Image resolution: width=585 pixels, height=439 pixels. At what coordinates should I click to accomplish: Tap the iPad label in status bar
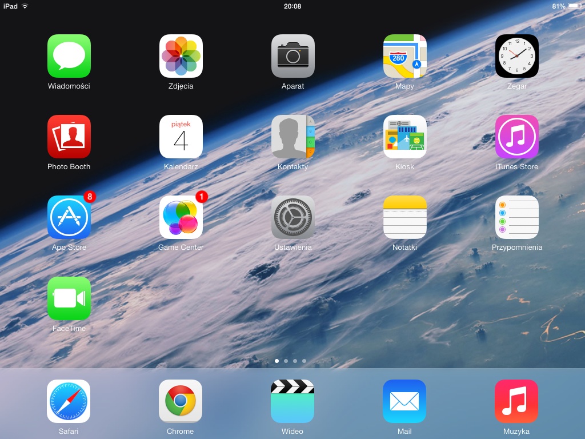(10, 6)
